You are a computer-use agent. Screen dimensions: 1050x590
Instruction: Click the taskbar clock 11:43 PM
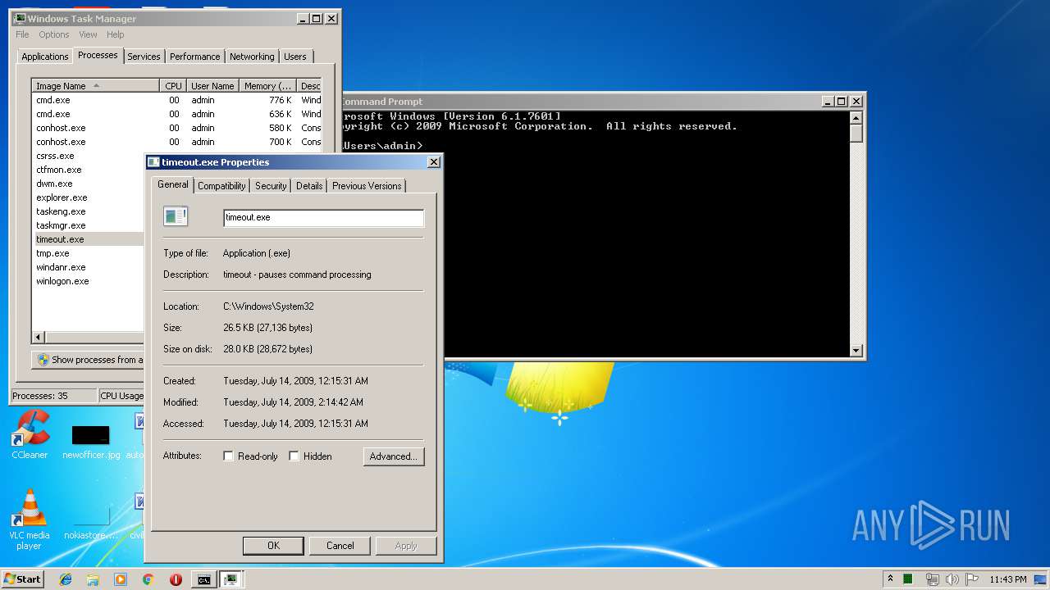click(1007, 579)
